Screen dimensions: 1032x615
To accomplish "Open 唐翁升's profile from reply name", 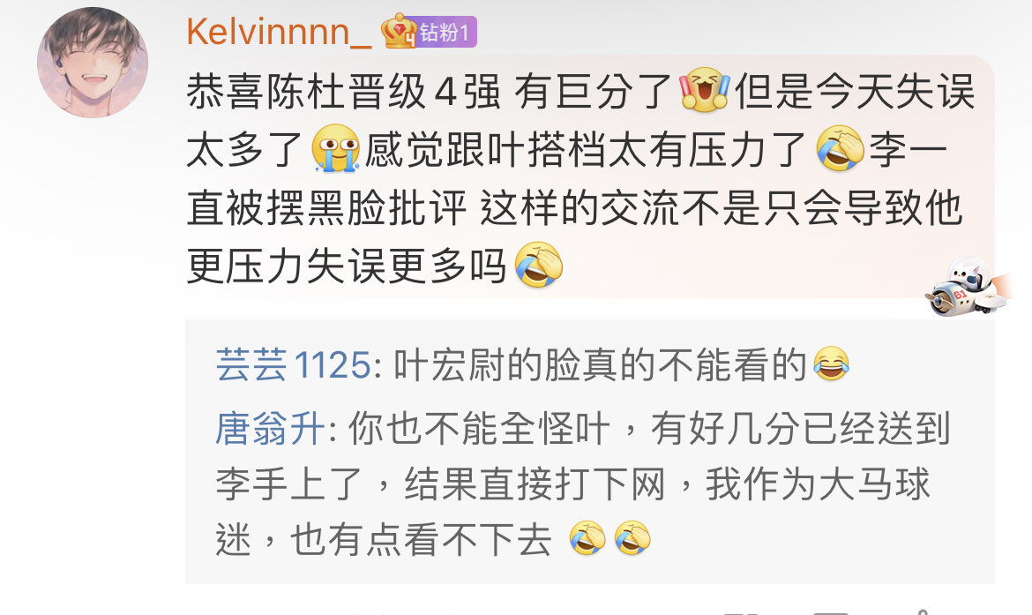I will click(x=270, y=429).
